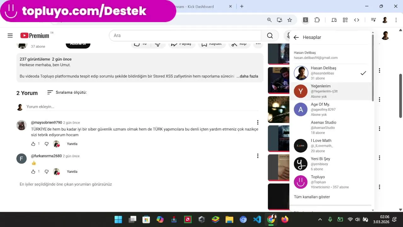Viewport: 403px width, 227px height.
Task: Open @maysobrien9790 profile link
Action: click(47, 122)
